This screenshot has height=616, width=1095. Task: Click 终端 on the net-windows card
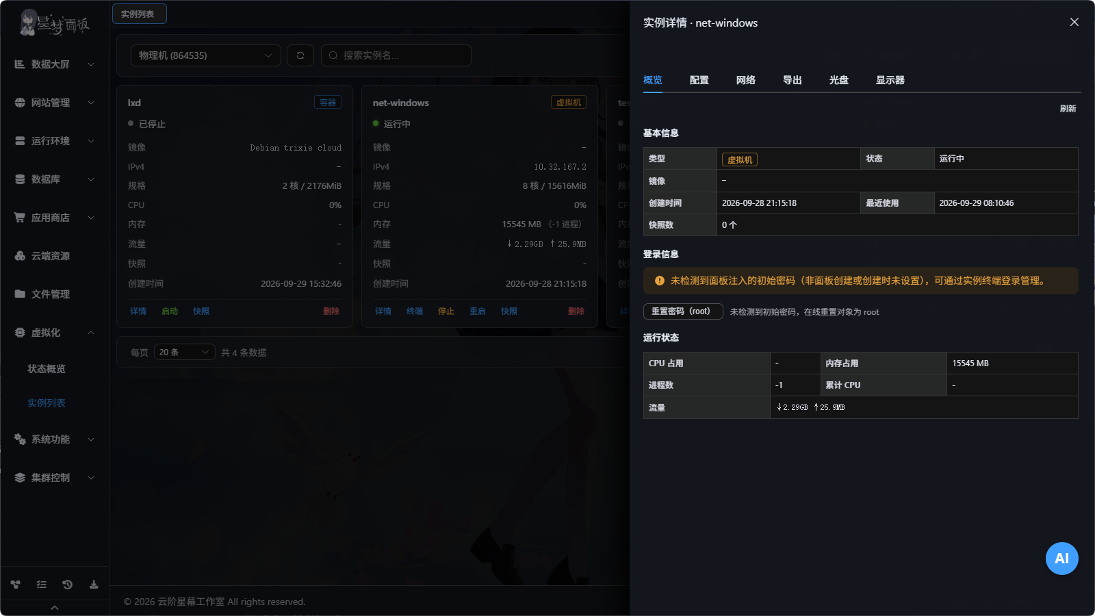click(415, 311)
